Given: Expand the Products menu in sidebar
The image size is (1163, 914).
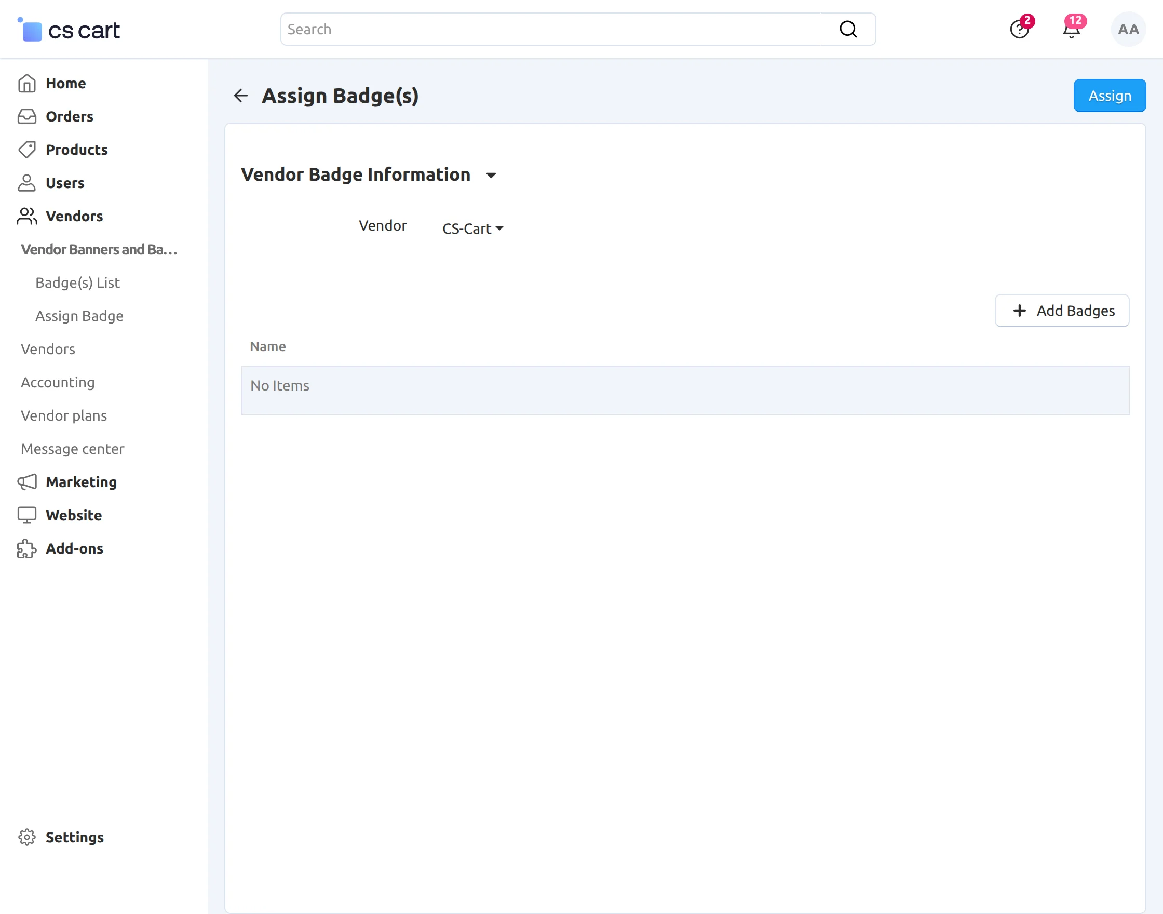Looking at the screenshot, I should point(76,150).
